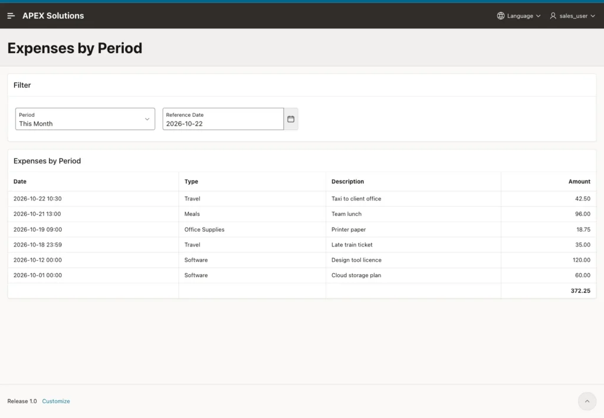Open the Reference Date calendar picker
The image size is (604, 418).
pos(291,119)
